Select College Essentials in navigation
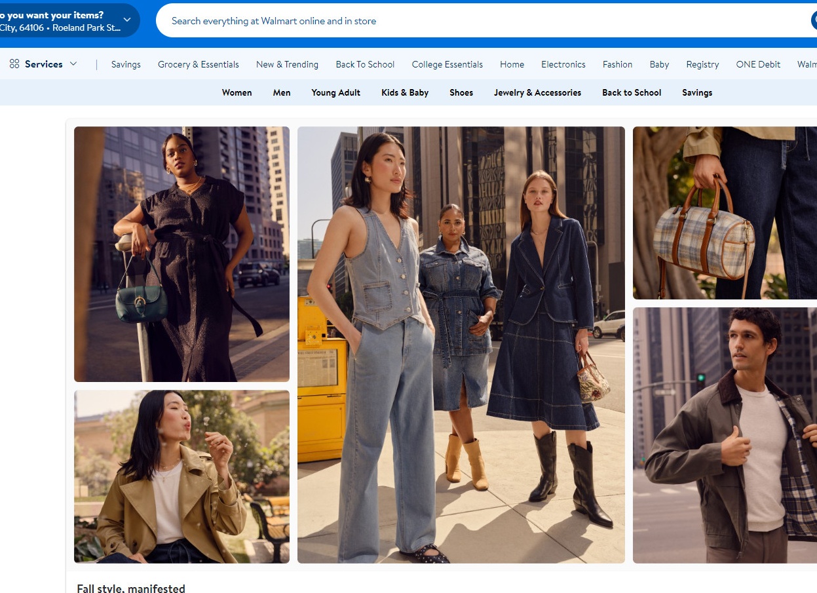Image resolution: width=817 pixels, height=593 pixels. click(447, 64)
